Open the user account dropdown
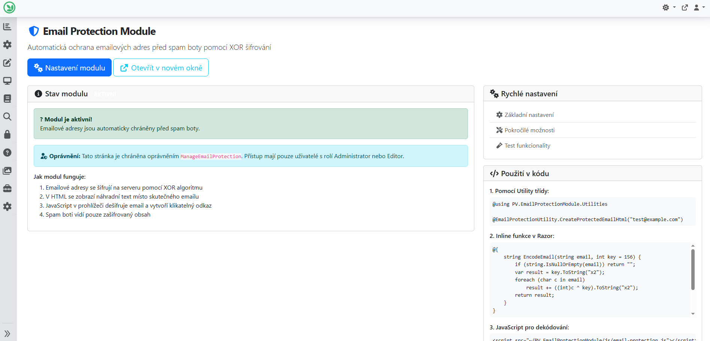Screen dimensions: 710x341 pos(699,7)
